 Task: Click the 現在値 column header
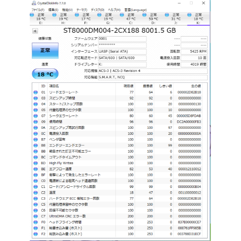point(128,86)
